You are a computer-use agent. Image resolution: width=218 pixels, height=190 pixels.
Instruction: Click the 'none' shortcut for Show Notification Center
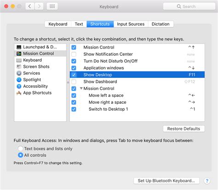[191, 54]
